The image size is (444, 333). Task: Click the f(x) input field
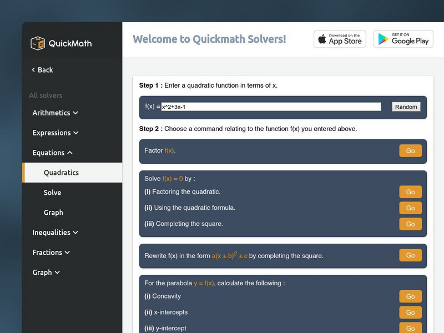271,107
